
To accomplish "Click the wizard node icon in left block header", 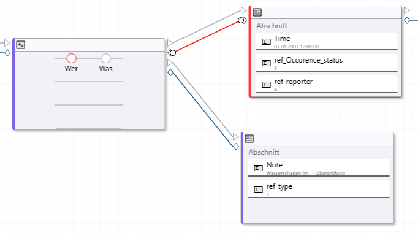I will pyautogui.click(x=20, y=45).
